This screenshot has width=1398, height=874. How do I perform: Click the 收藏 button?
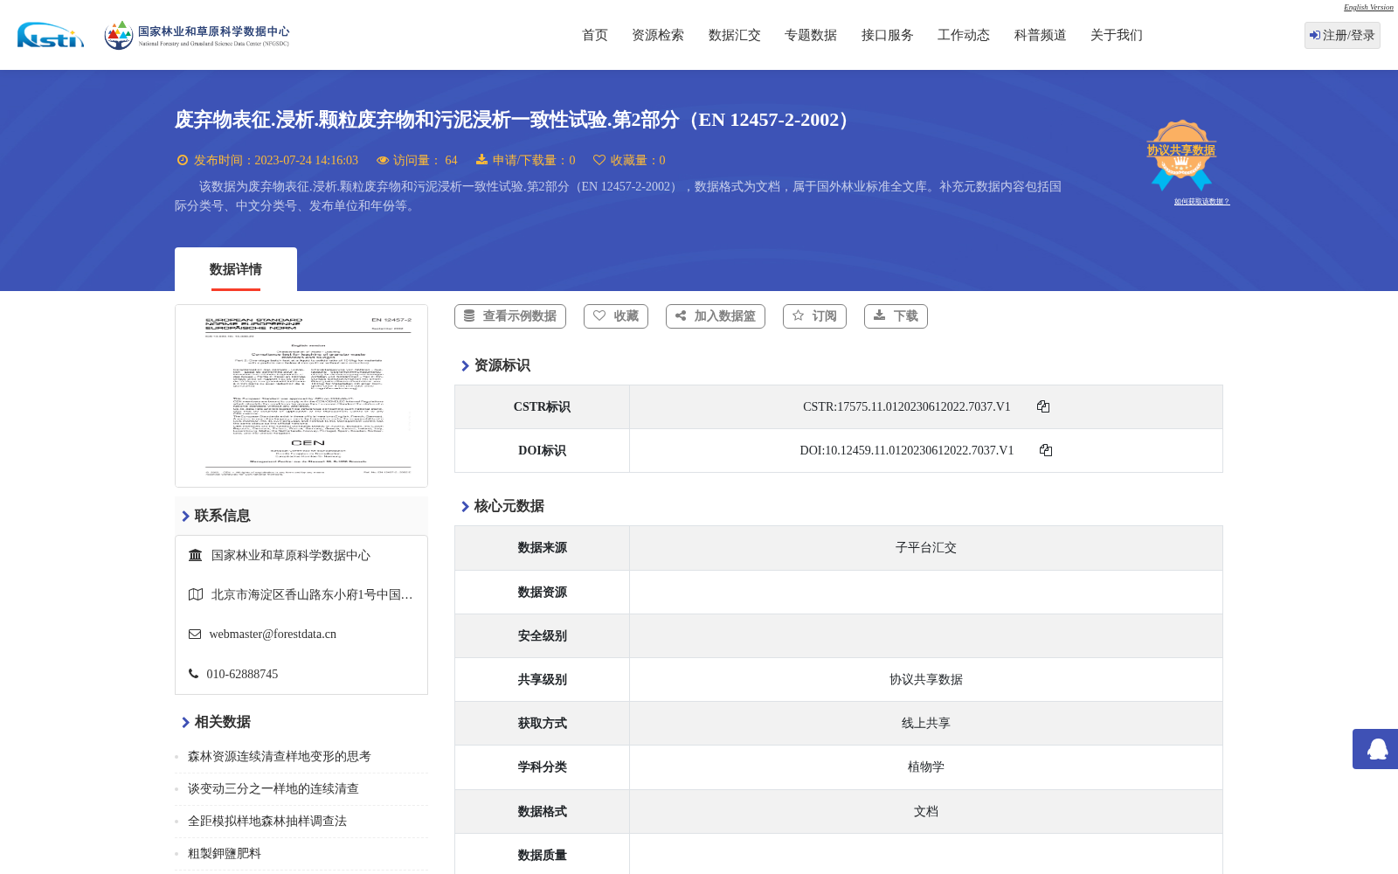[616, 316]
